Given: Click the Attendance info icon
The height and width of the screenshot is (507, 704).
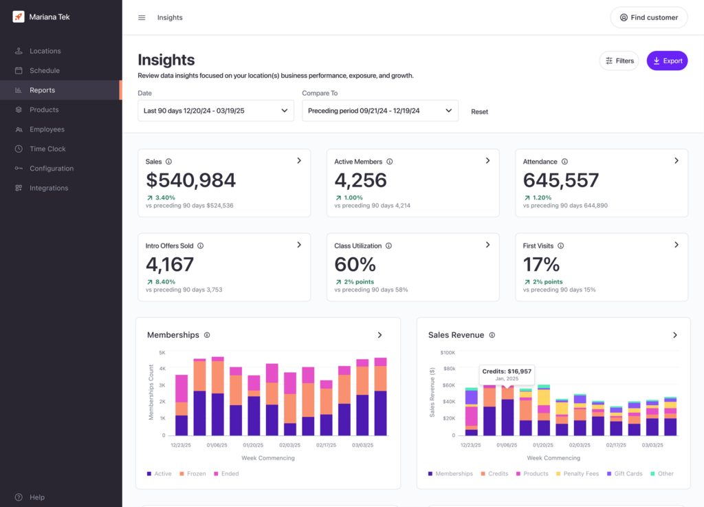Looking at the screenshot, I should coord(564,162).
